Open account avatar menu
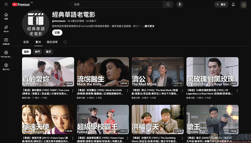 [x=243, y=5]
